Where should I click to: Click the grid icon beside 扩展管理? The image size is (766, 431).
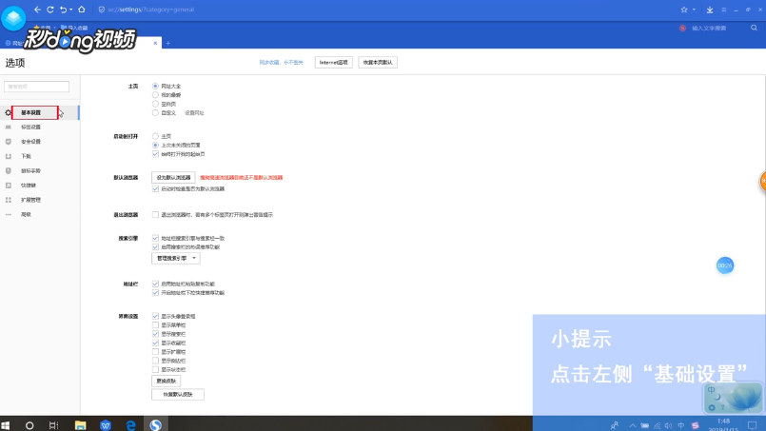coord(8,200)
